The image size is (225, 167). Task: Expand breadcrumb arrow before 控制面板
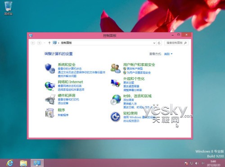pyautogui.click(x=58, y=43)
